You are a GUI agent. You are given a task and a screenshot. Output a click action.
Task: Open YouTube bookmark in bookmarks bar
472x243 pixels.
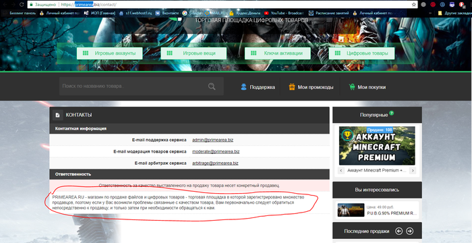[284, 13]
